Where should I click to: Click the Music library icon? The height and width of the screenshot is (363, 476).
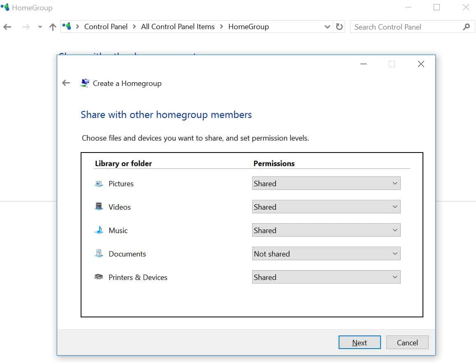coord(99,230)
